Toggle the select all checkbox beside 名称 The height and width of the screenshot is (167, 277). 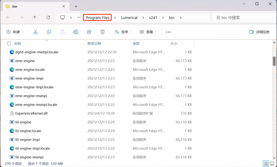tap(9, 44)
